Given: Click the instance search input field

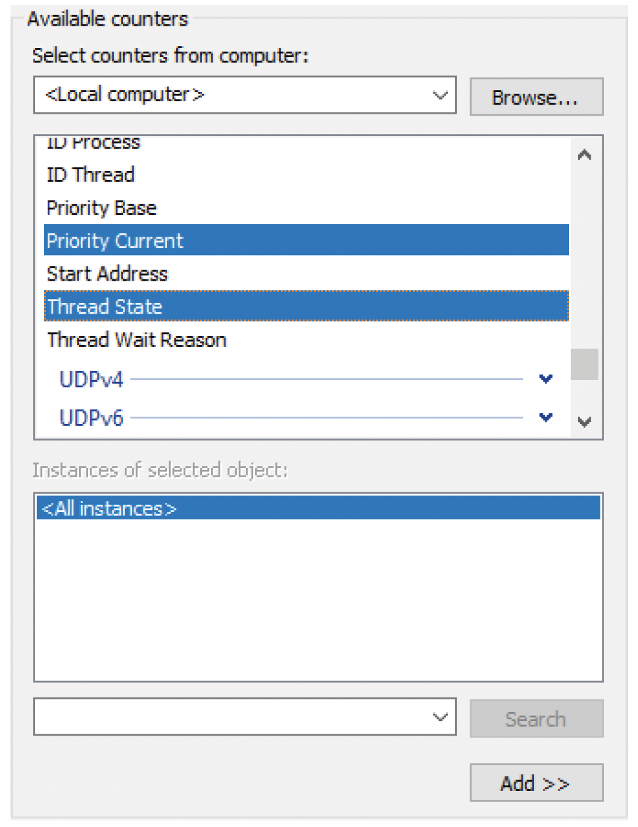Looking at the screenshot, I should [x=230, y=717].
